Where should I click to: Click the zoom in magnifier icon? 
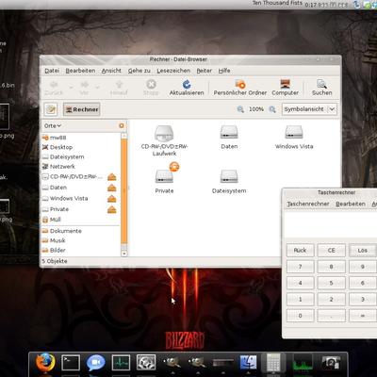[272, 109]
